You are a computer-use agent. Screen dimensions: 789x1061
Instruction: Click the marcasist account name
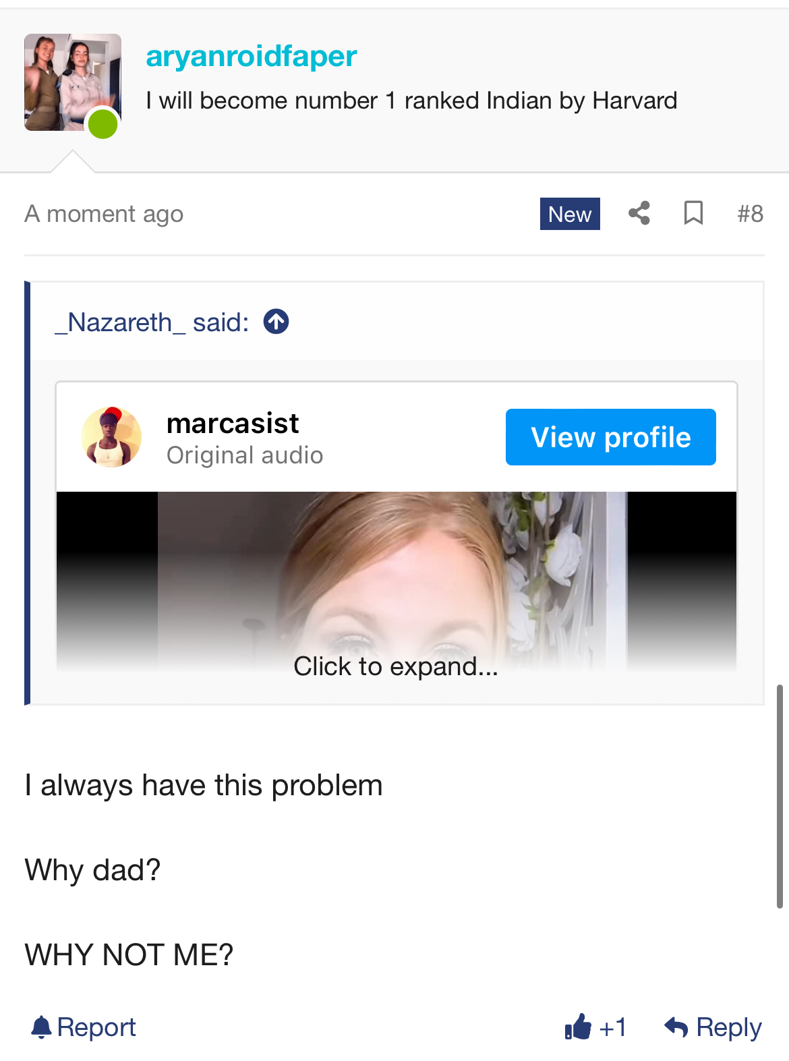pos(233,424)
